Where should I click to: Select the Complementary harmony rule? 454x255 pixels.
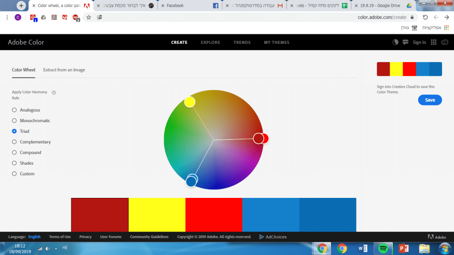14,142
